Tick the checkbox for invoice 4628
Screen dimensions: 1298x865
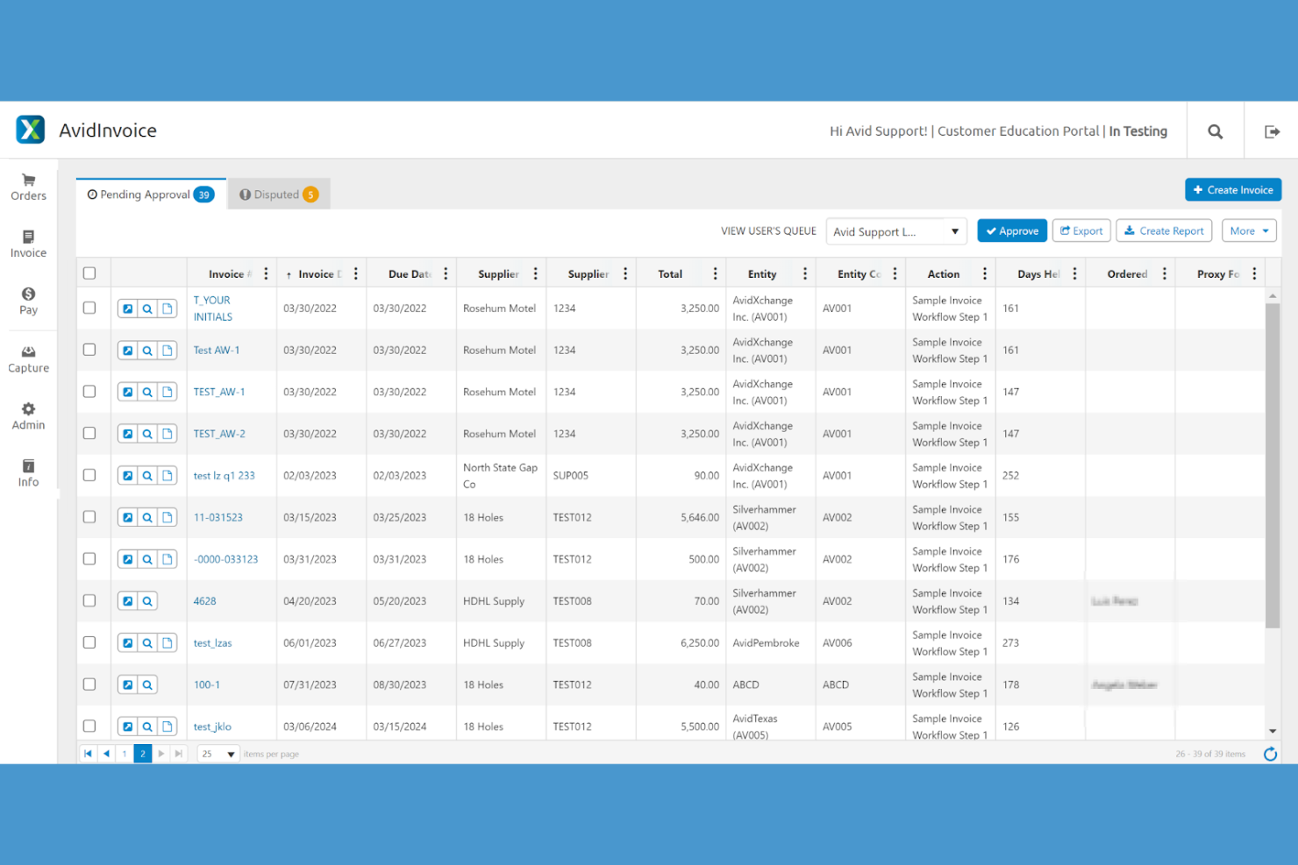(x=89, y=600)
